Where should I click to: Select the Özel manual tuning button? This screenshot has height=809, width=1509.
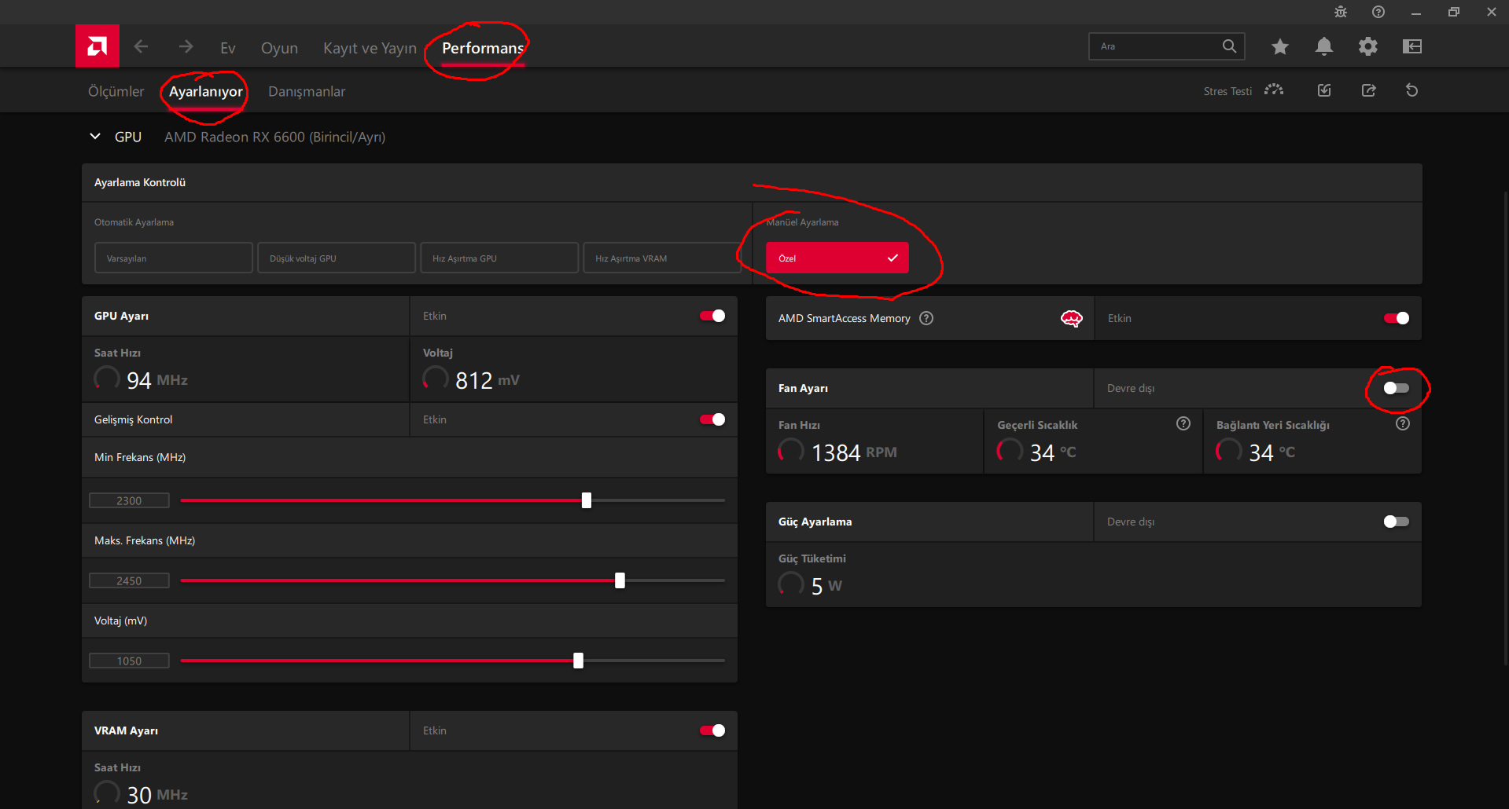point(837,258)
